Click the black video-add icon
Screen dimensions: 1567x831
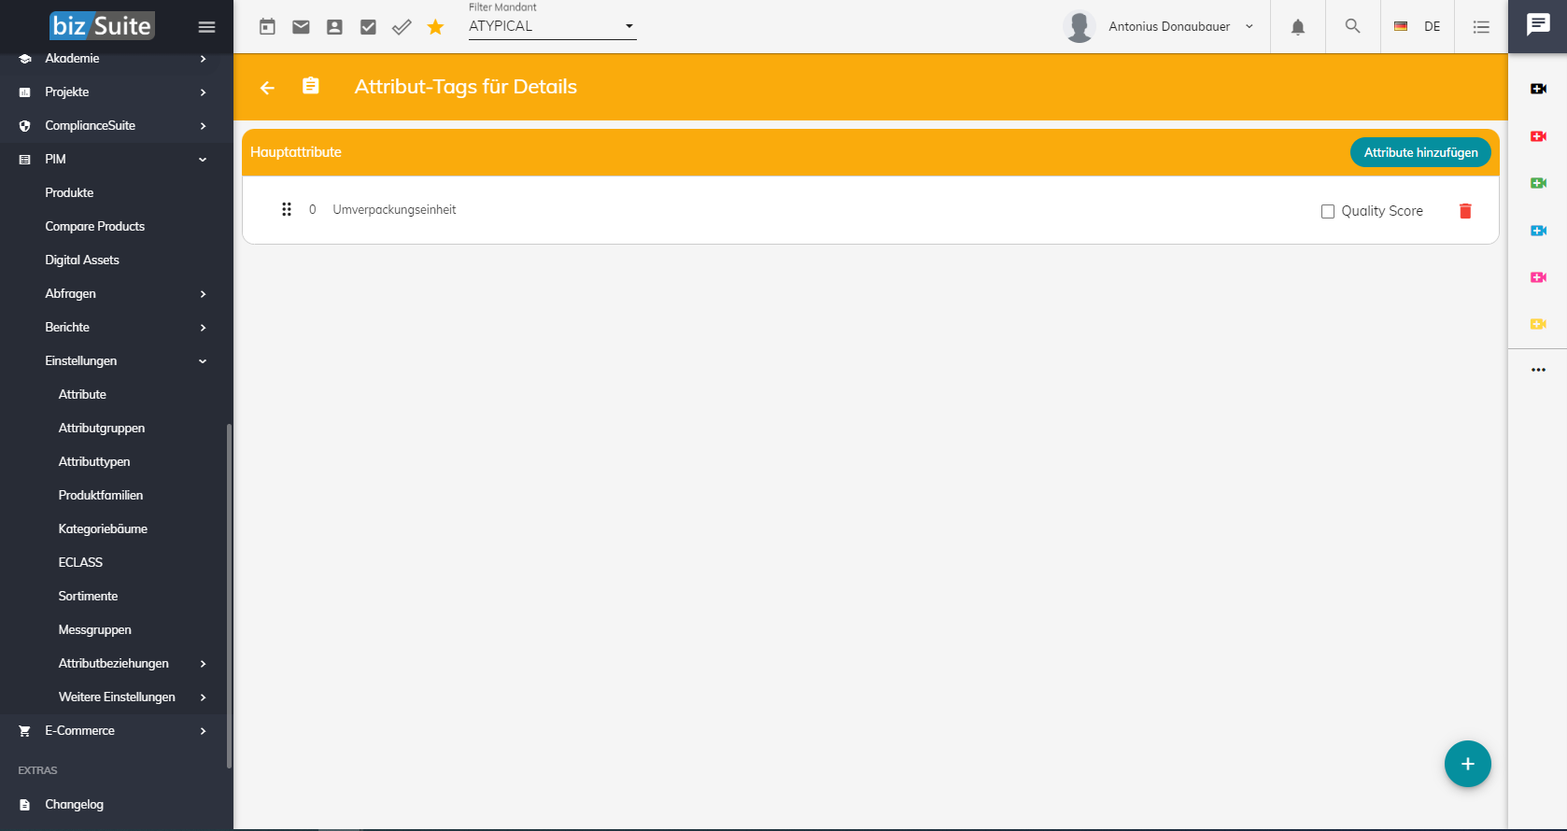1538,89
